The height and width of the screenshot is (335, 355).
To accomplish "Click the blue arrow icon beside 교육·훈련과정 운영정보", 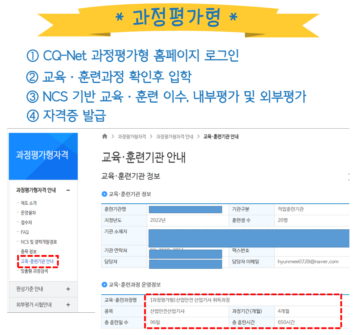I will pos(104,285).
